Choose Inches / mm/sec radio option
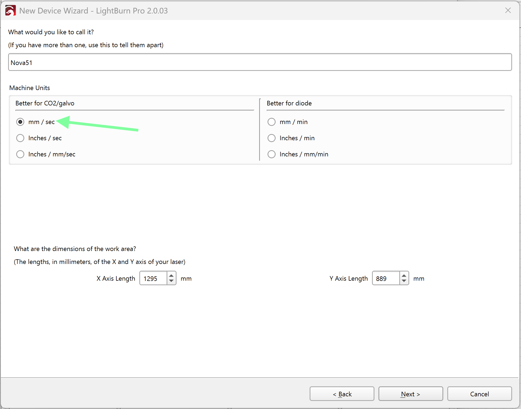 pyautogui.click(x=20, y=154)
